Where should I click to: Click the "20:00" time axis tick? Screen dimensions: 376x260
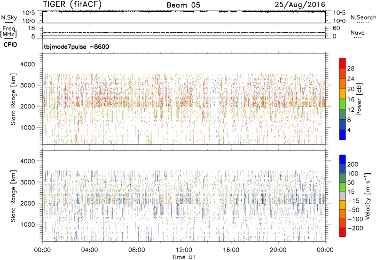(278, 250)
